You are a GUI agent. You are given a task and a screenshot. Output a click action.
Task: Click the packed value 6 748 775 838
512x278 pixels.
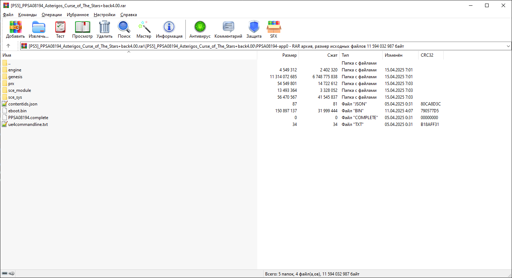pos(325,77)
